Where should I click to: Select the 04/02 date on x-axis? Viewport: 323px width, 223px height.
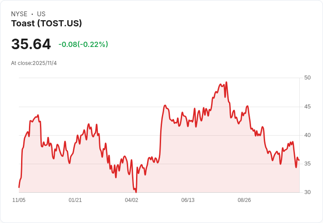click(131, 200)
